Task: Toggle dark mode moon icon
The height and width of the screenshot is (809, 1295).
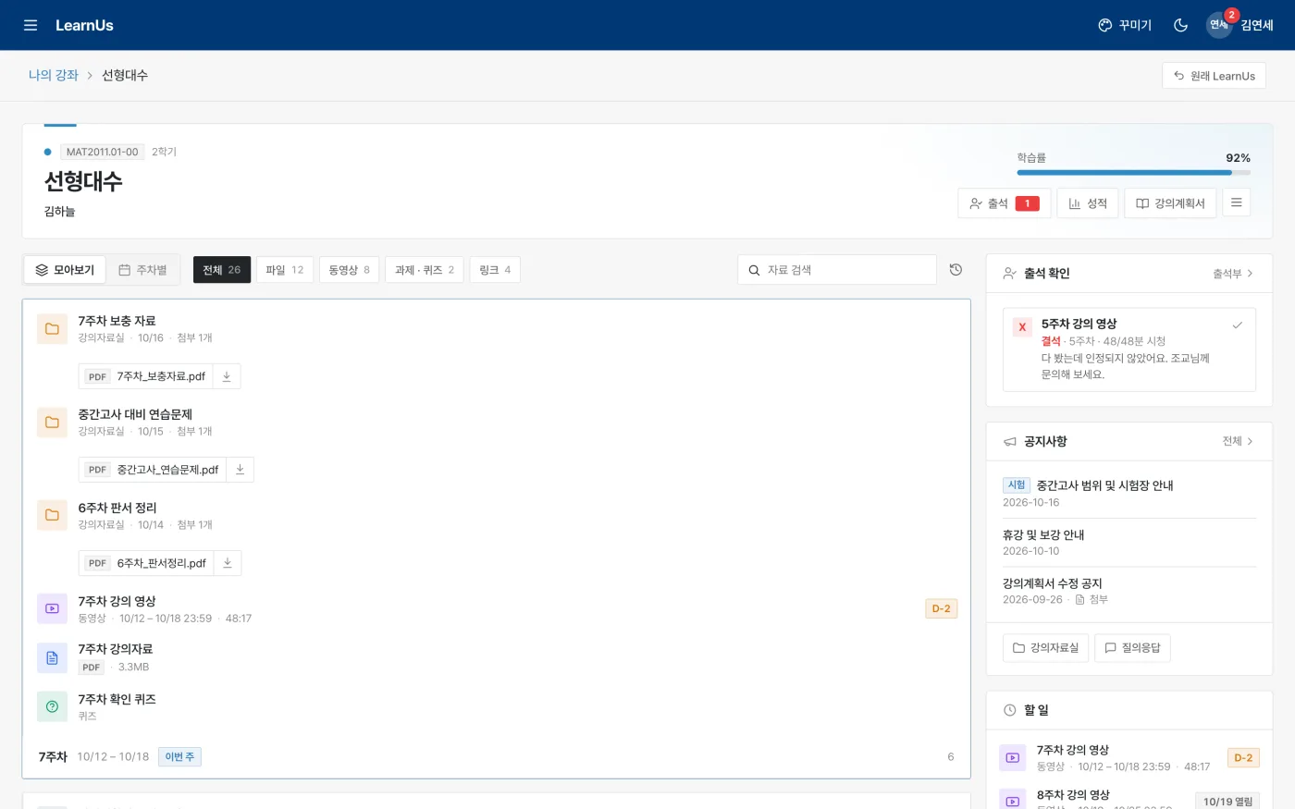Action: point(1180,25)
